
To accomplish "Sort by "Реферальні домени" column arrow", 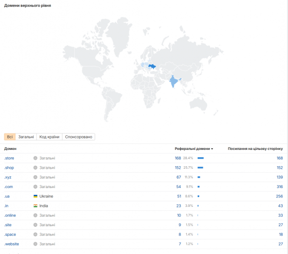I will point(212,149).
